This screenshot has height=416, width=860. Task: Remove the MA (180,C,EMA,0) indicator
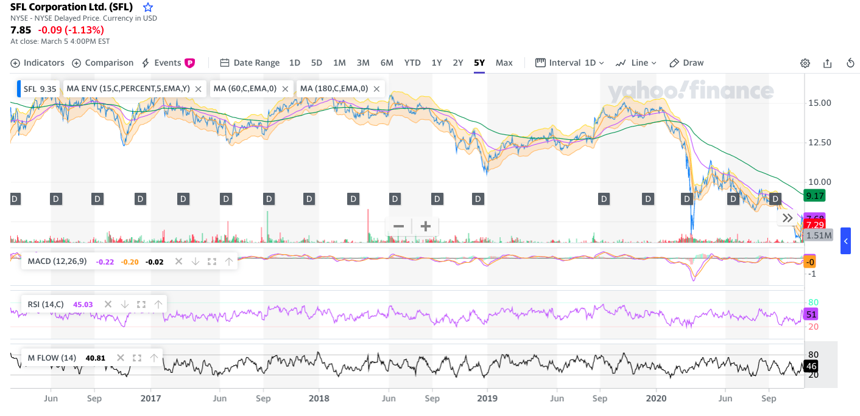click(x=376, y=89)
